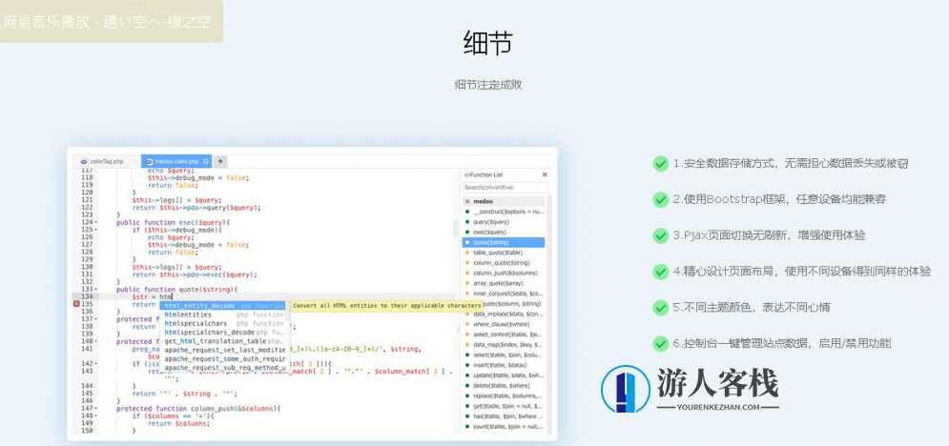Jump to select_context function in Function List

point(504,334)
